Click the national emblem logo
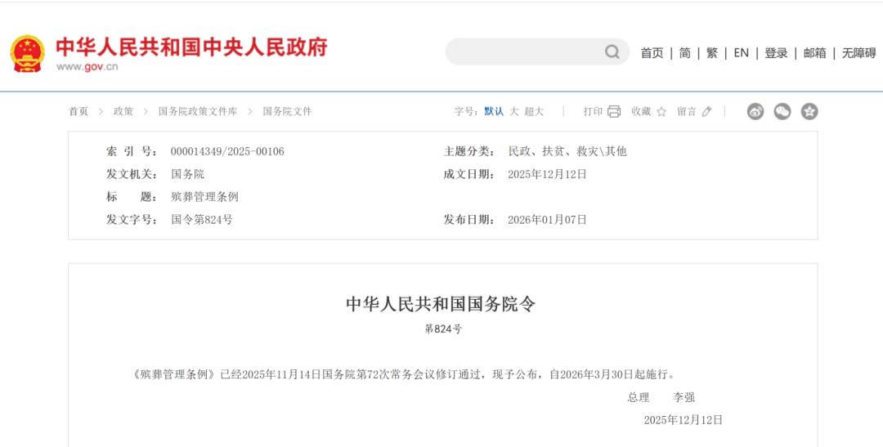 click(27, 53)
